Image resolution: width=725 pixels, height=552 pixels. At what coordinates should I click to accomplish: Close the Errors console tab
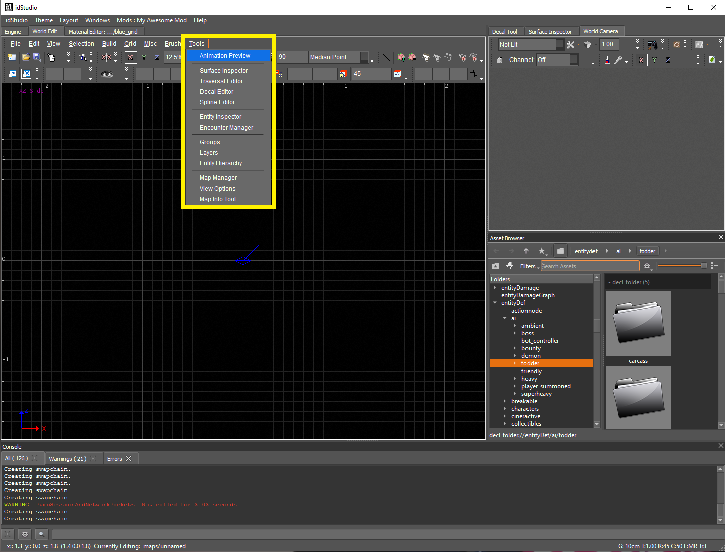(129, 459)
